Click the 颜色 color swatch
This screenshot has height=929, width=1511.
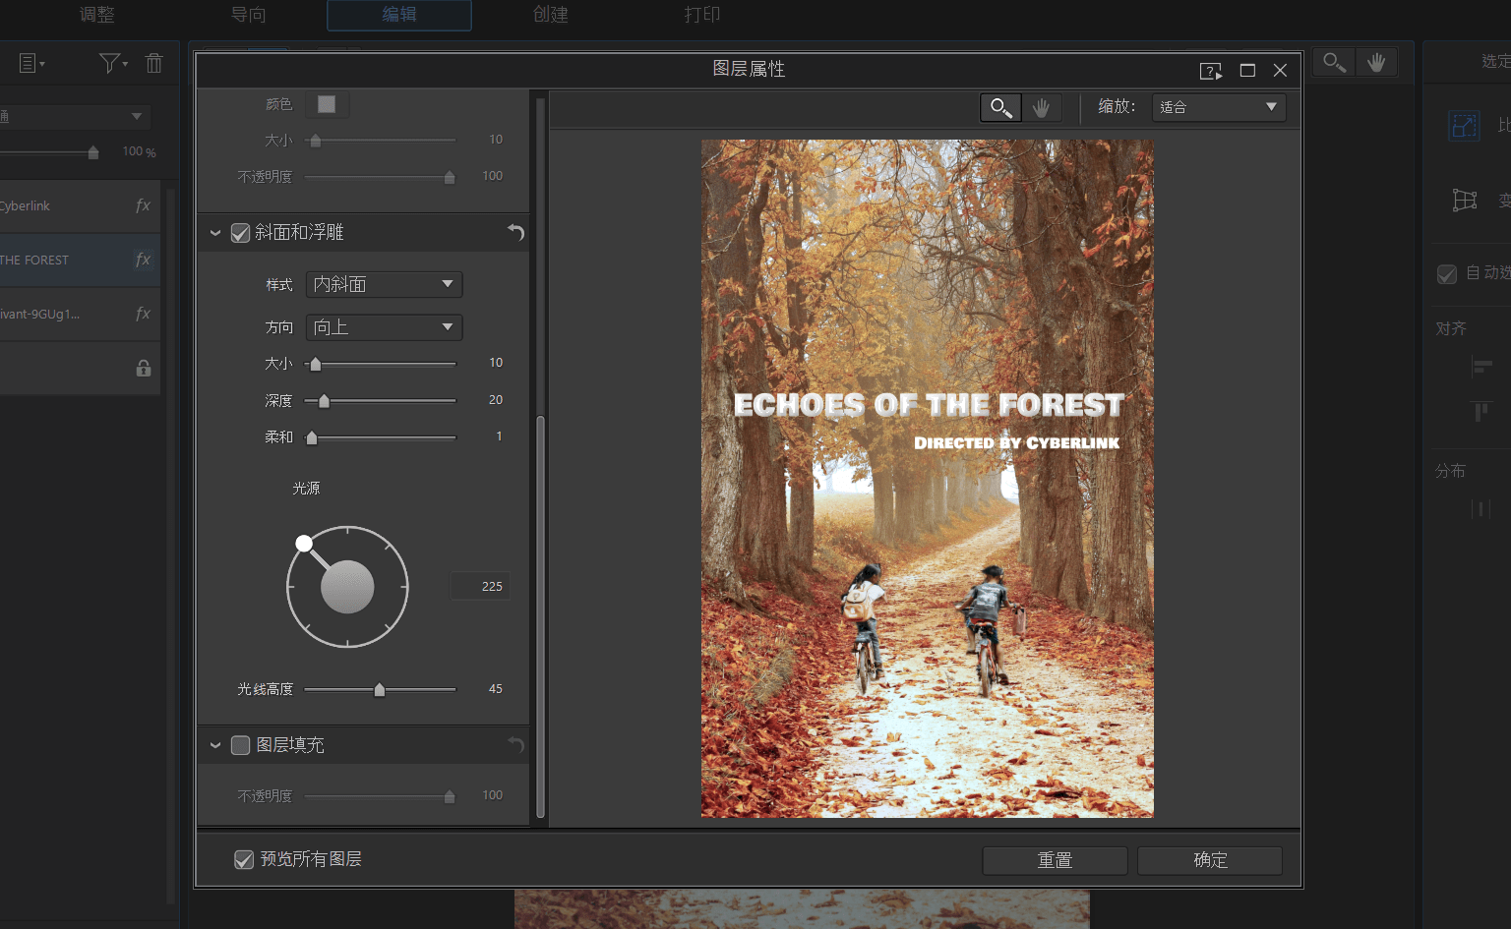coord(327,104)
